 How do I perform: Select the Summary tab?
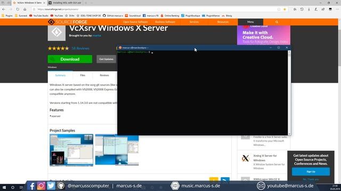click(60, 75)
